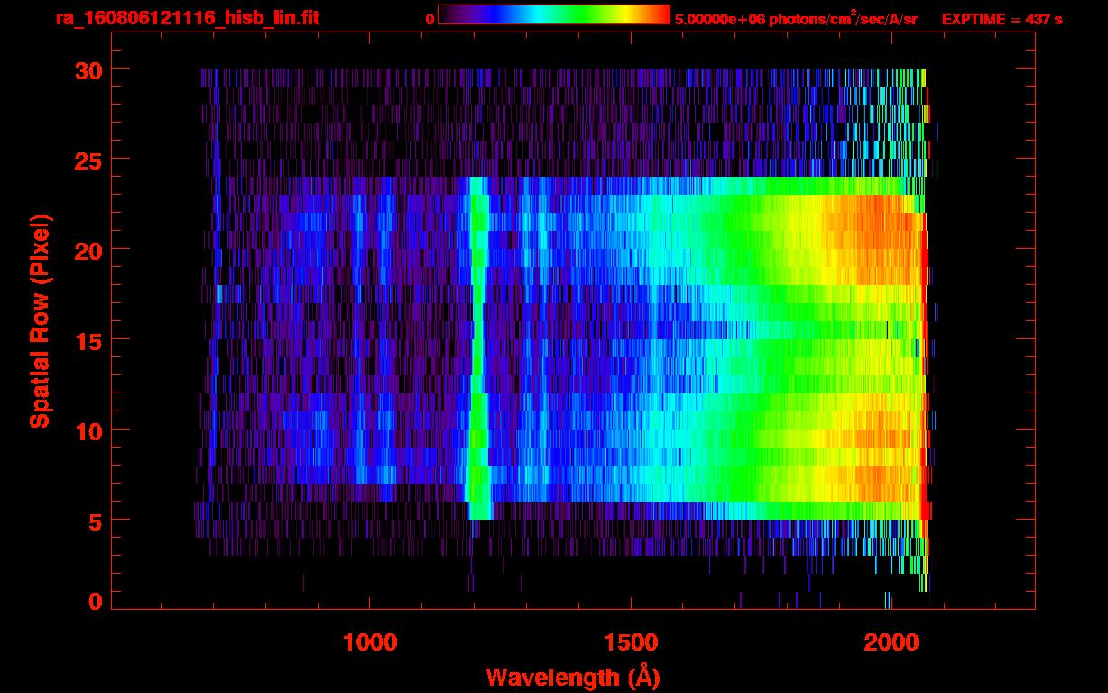
Task: Click the y-axis tick label 5
Action: (x=94, y=521)
